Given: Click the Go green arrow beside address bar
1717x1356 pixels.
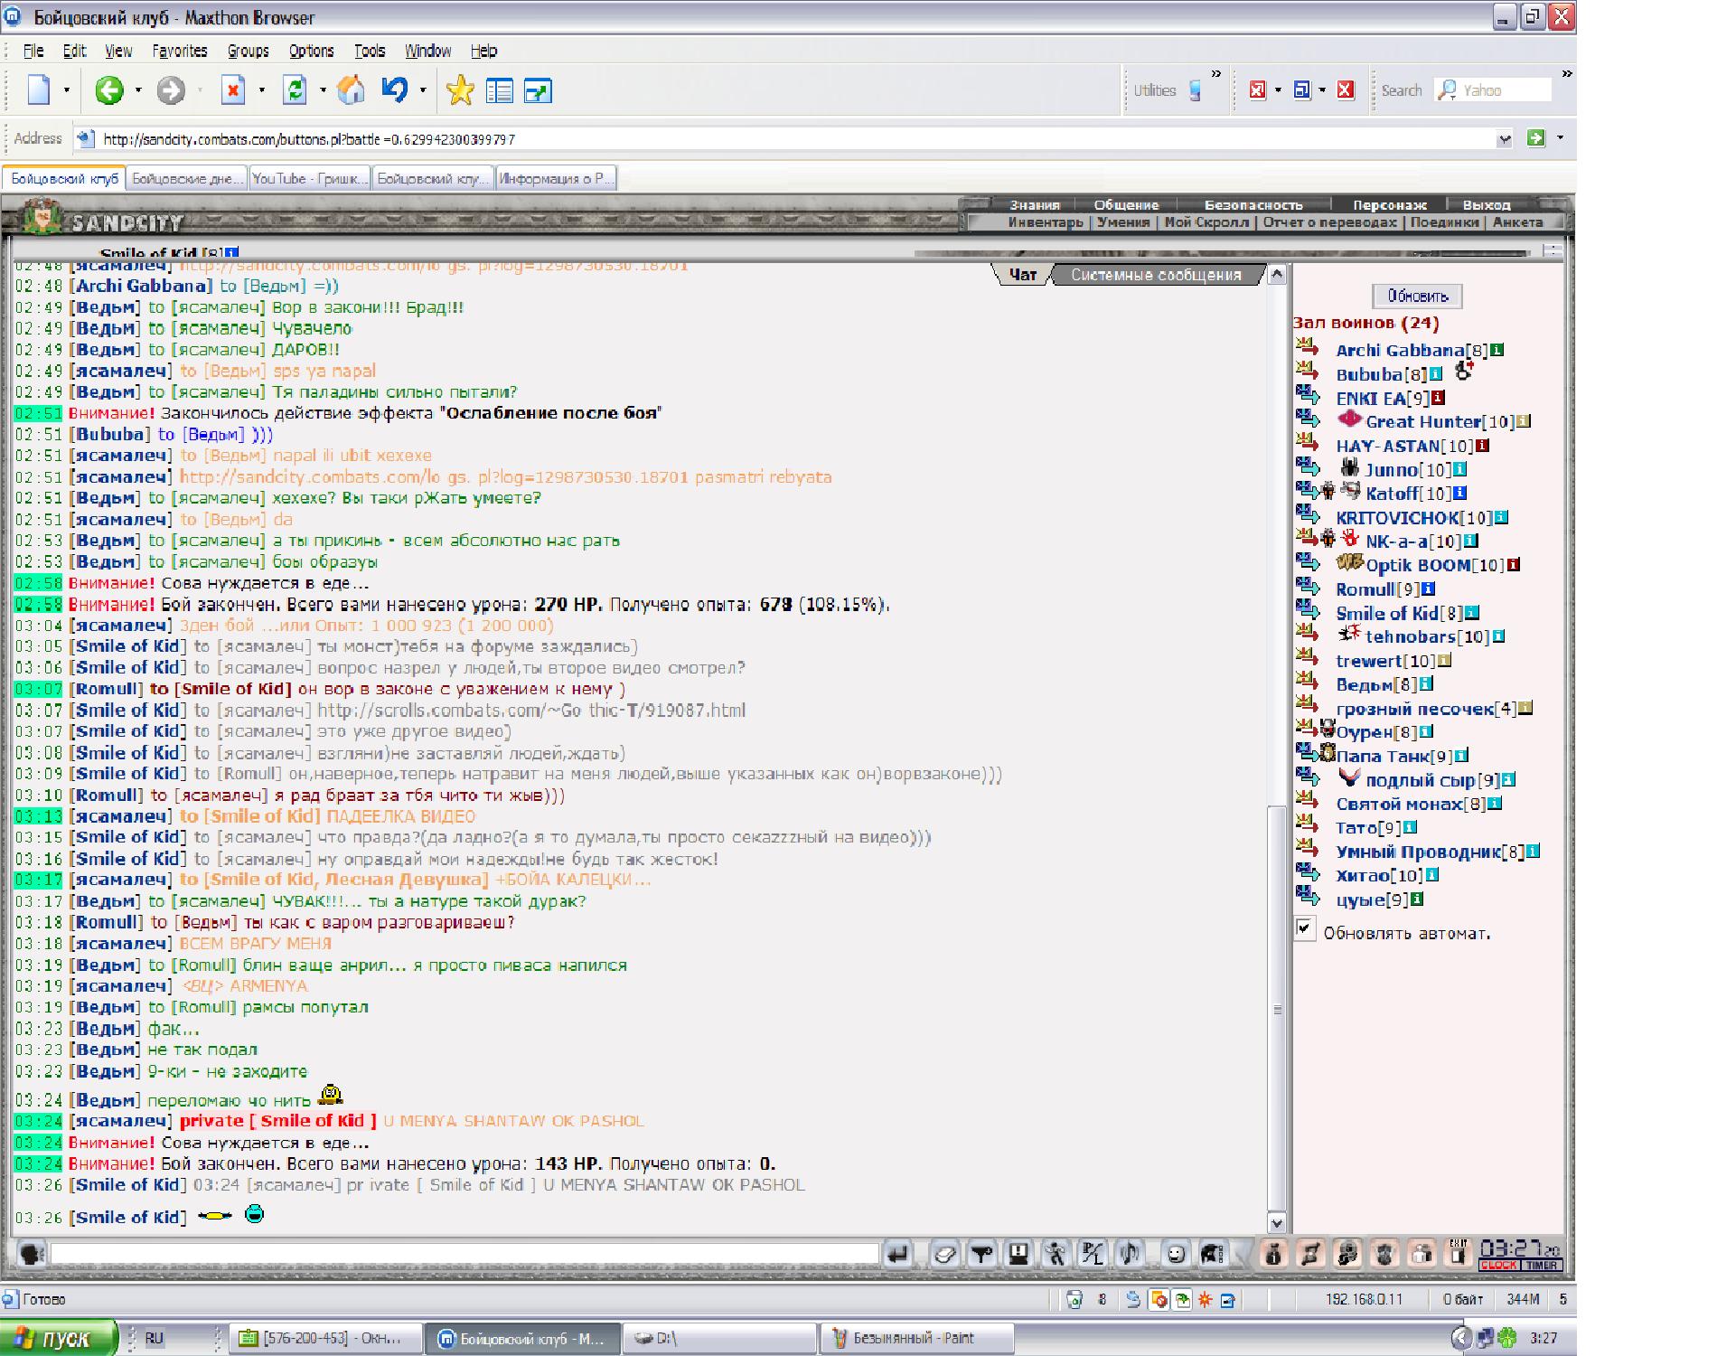Looking at the screenshot, I should click(x=1535, y=138).
